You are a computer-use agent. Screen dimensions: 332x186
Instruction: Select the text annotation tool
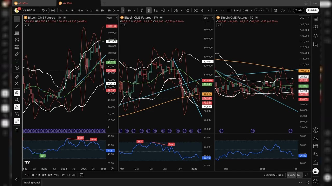click(17, 61)
